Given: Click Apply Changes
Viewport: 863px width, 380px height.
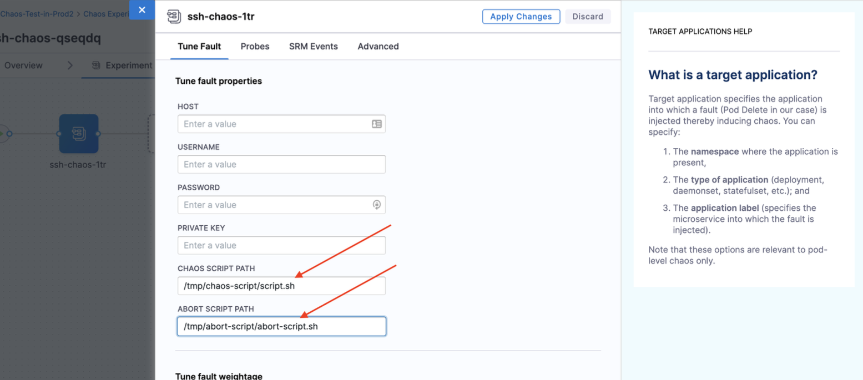Looking at the screenshot, I should point(521,17).
